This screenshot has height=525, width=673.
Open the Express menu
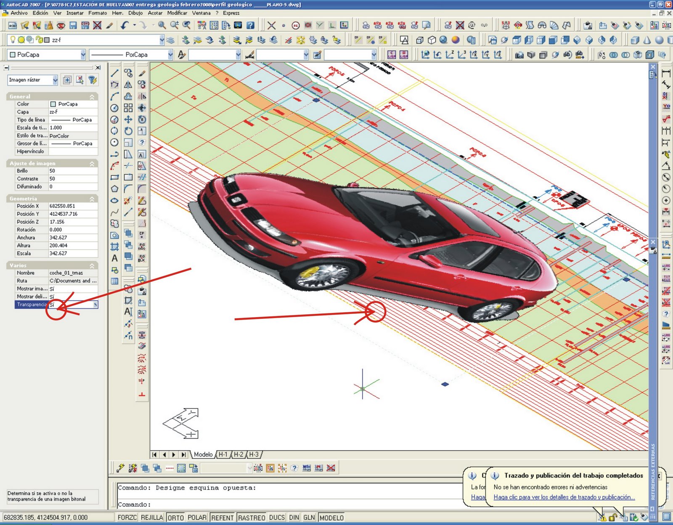pos(231,13)
